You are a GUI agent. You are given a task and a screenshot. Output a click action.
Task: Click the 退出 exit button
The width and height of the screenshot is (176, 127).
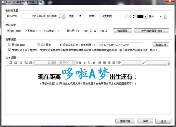[x=163, y=121]
